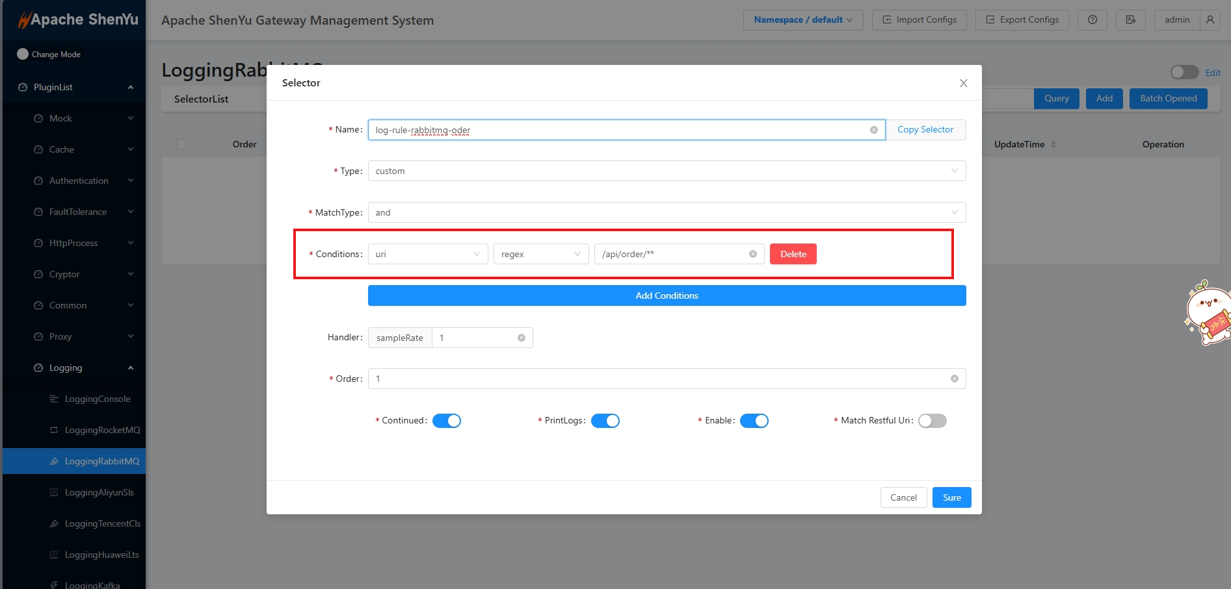
Task: Expand the regex operator dropdown
Action: [x=540, y=254]
